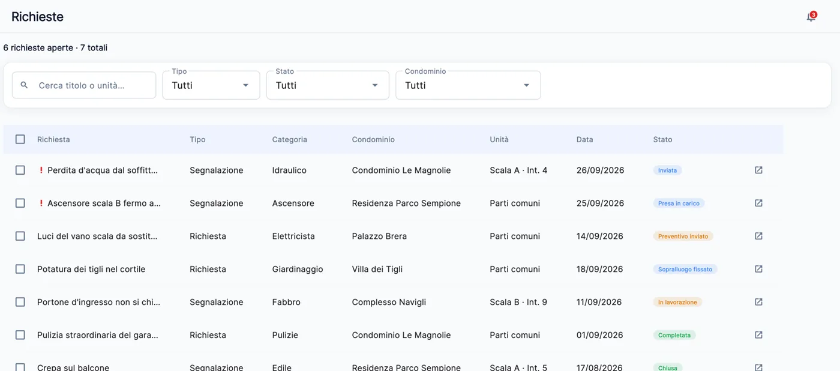Click the Giardinaggio category cell
Screen dimensions: 840x371
tap(298, 269)
